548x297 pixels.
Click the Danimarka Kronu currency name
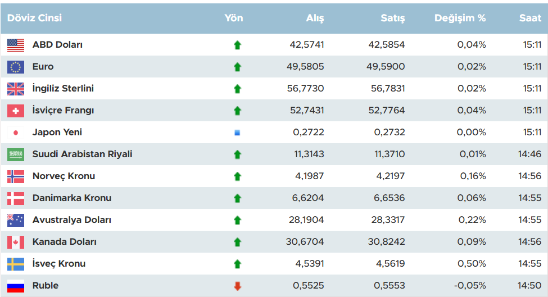pos(71,198)
